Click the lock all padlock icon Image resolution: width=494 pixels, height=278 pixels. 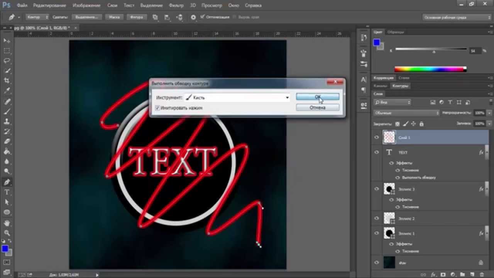[x=421, y=124]
